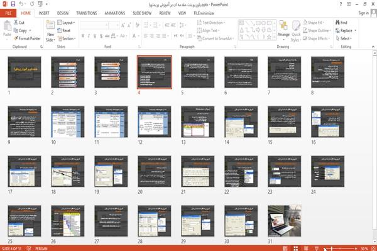Image resolution: width=377 pixels, height=251 pixels.
Task: Expand the Layout dropdown
Action: pyautogui.click(x=66, y=23)
